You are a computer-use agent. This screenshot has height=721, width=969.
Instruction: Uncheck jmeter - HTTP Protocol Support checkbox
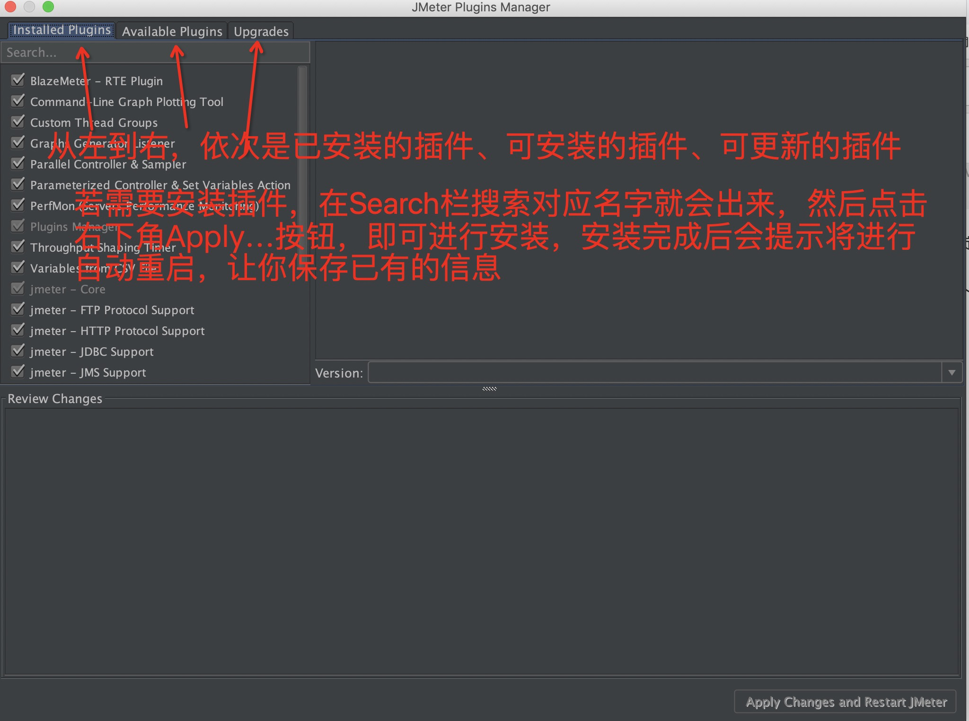coord(18,330)
